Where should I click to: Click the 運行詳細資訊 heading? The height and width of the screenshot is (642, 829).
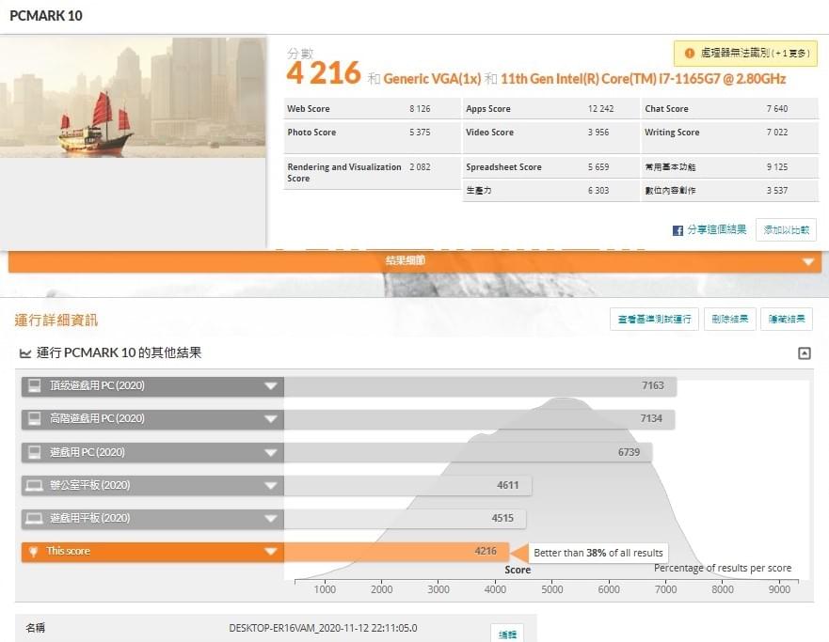[56, 320]
